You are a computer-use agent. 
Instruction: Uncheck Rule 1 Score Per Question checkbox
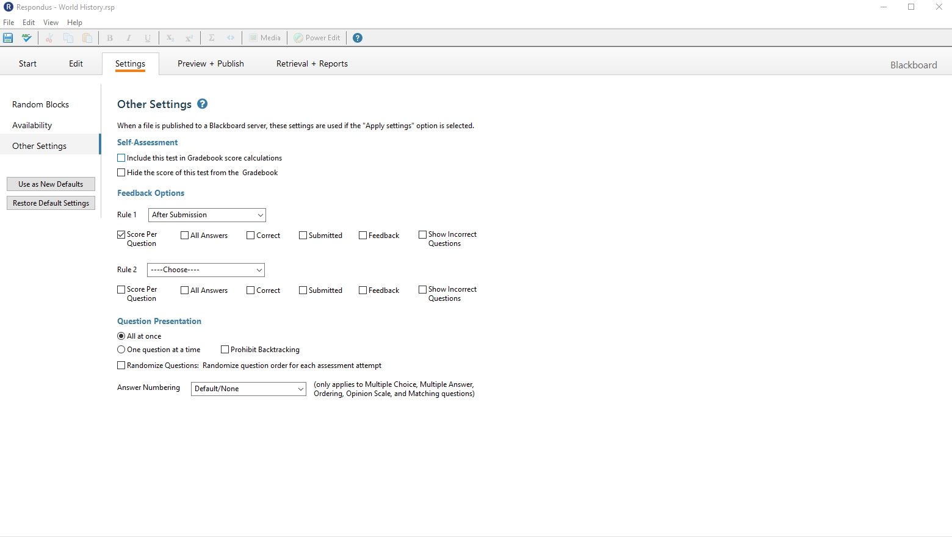(121, 235)
